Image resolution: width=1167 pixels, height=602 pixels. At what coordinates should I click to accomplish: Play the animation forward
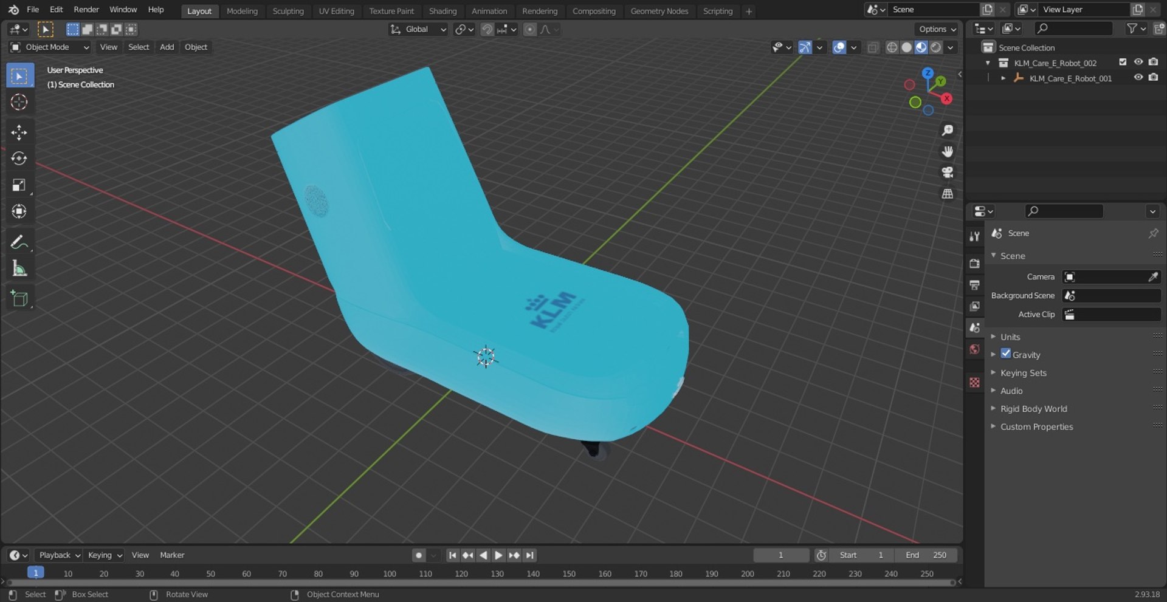498,555
